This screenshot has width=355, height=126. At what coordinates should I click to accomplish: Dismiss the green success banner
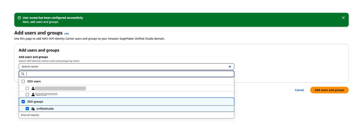pos(343,18)
